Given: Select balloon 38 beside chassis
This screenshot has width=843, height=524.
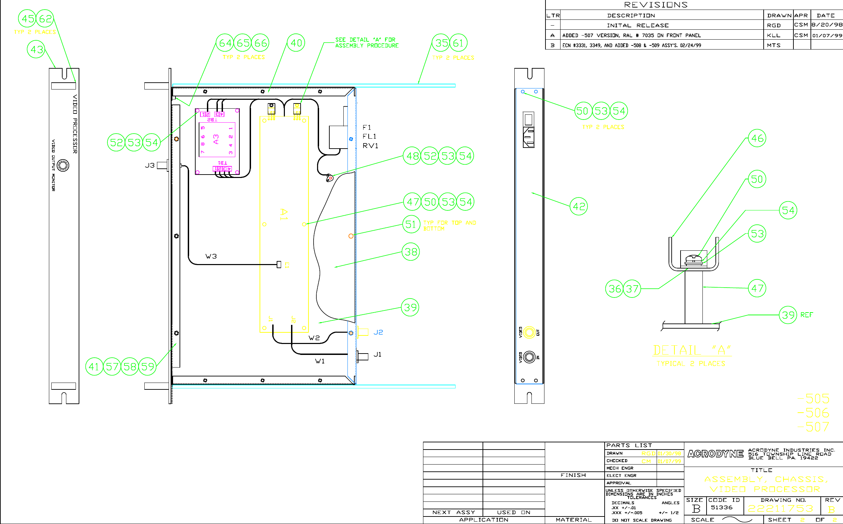Looking at the screenshot, I should point(410,252).
